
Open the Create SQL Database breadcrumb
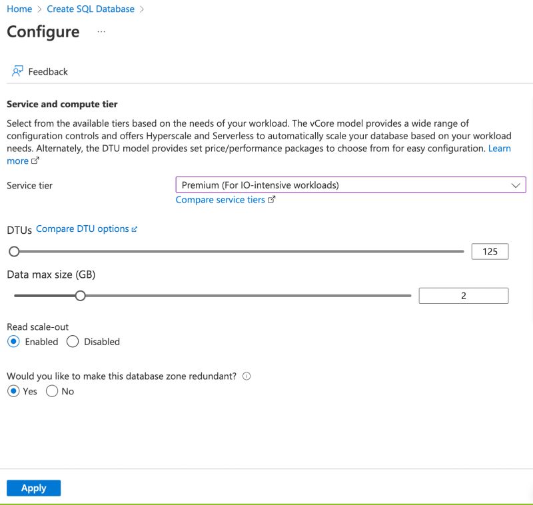pos(91,9)
